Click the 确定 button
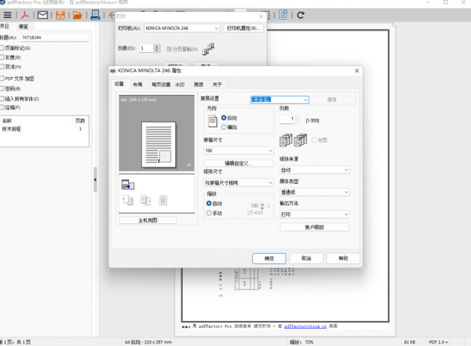 pyautogui.click(x=269, y=258)
